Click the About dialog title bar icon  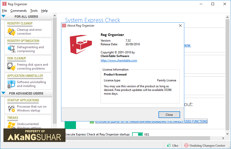click(x=64, y=26)
